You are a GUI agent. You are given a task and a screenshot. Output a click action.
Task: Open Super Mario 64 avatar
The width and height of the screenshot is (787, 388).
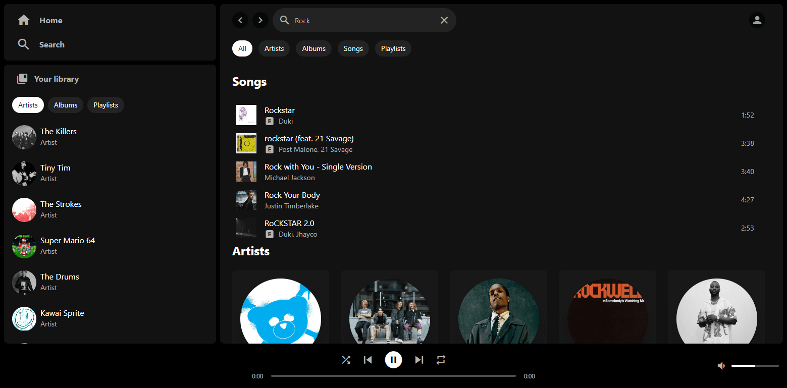(24, 246)
